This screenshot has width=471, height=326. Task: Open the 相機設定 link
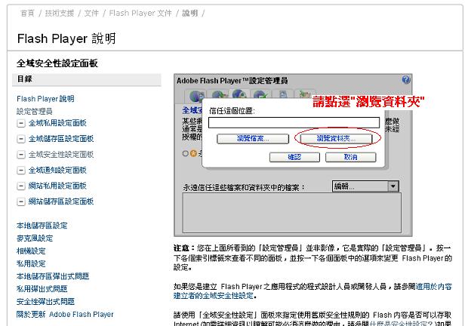[31, 251]
